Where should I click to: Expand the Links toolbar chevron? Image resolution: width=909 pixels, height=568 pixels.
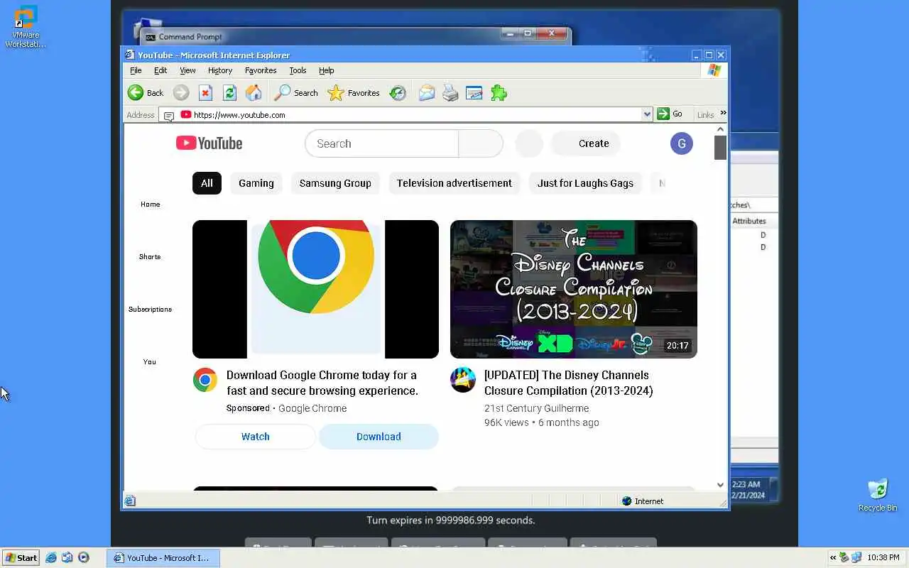(723, 113)
